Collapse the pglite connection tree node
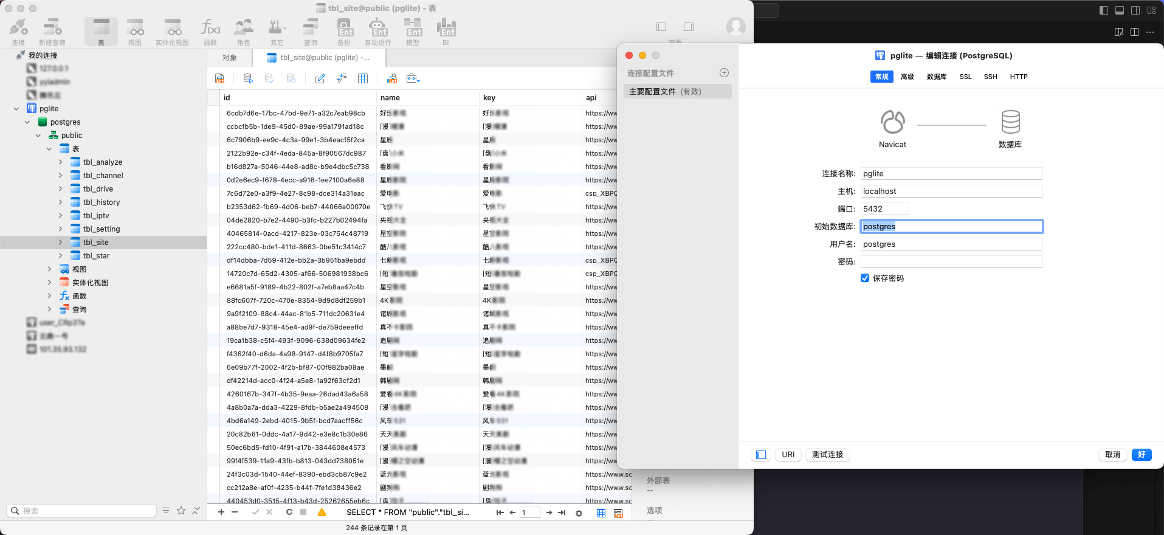Screen dimensions: 1164x535 (x=16, y=109)
